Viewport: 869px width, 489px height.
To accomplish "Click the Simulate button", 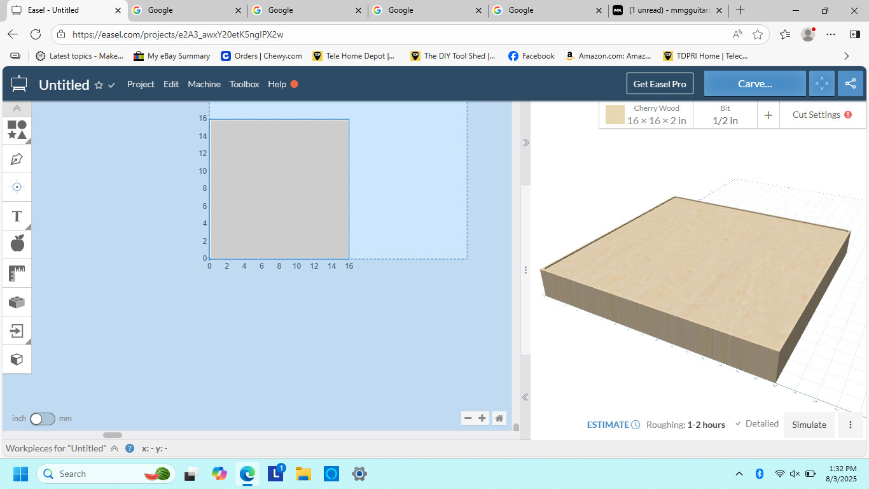I will coord(809,425).
